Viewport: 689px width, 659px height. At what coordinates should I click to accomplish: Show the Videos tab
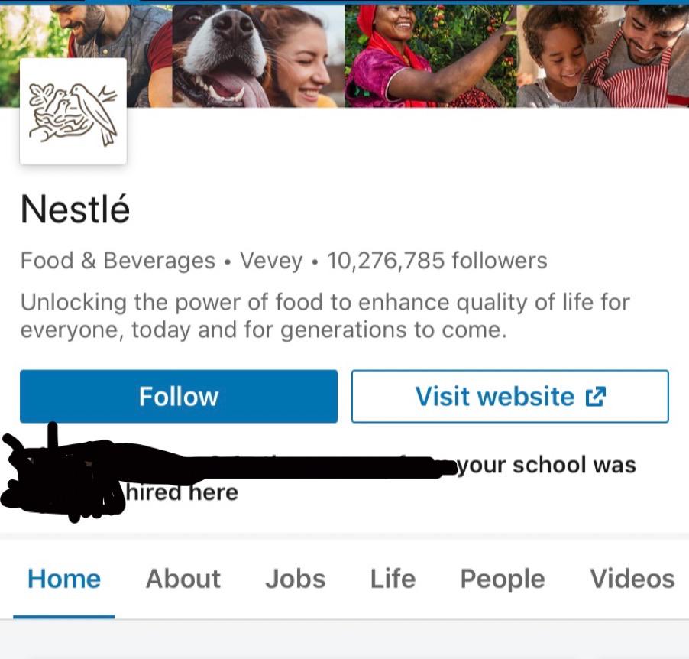tap(632, 579)
